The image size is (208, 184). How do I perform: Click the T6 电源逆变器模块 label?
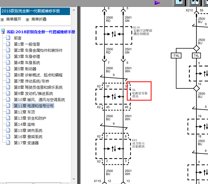(x=140, y=93)
